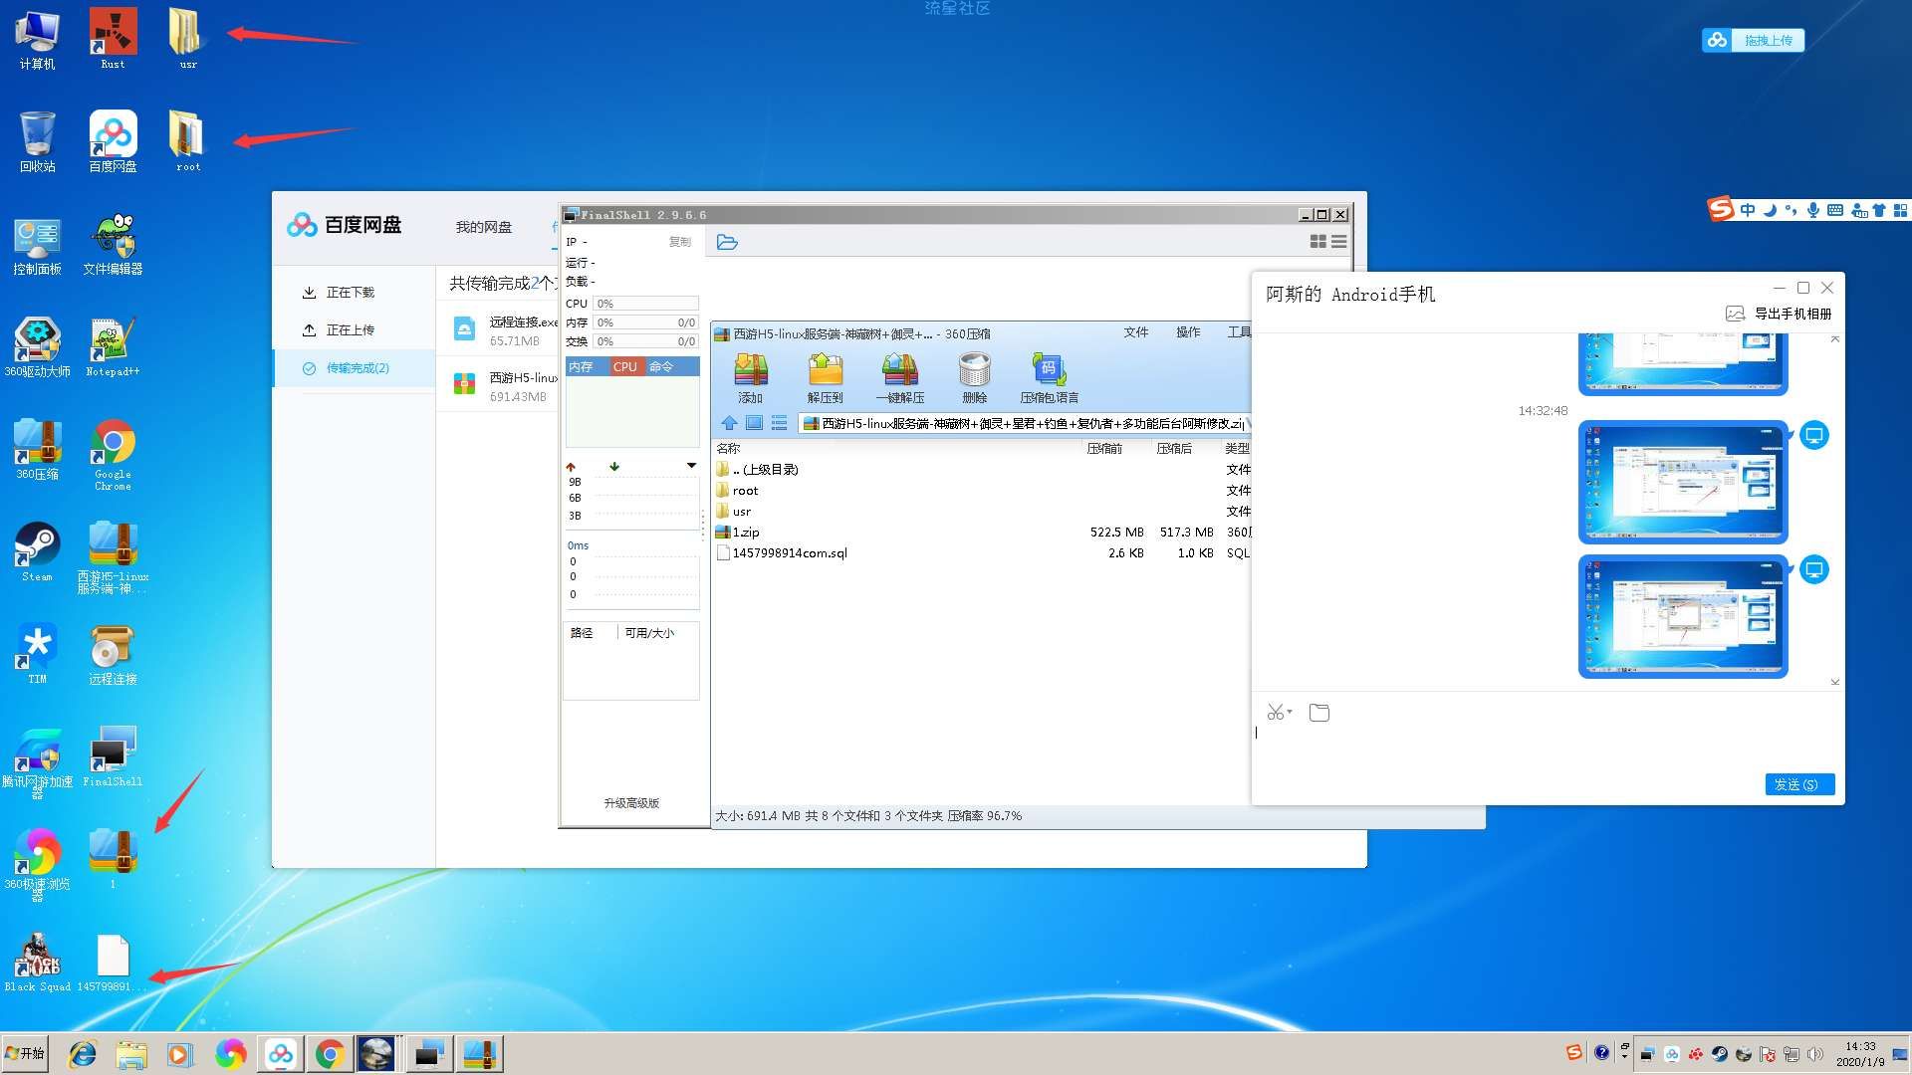The width and height of the screenshot is (1912, 1075).
Task: Click the 解压到 (Extract to) icon
Action: 825,377
